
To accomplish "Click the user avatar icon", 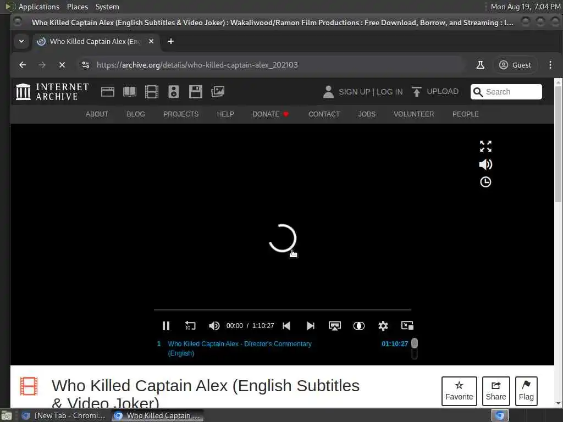I will pyautogui.click(x=328, y=92).
